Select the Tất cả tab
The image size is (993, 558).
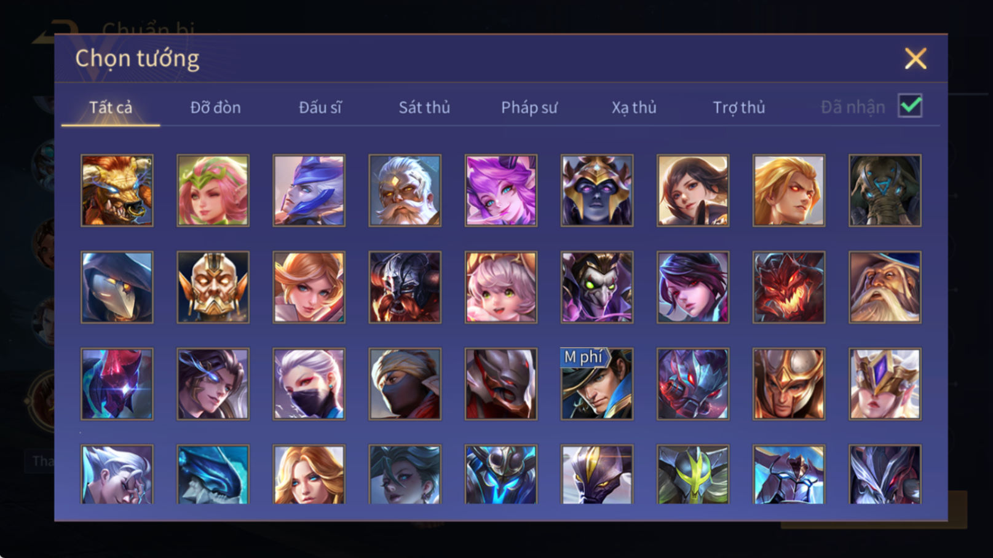(x=111, y=108)
